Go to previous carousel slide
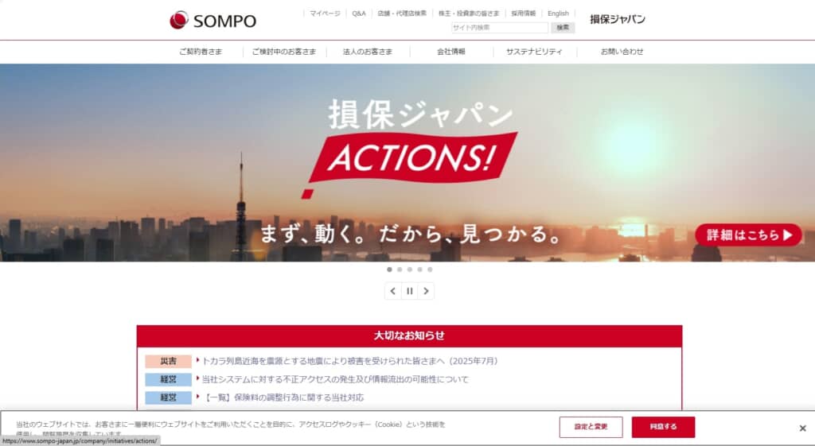This screenshot has width=815, height=446. (393, 291)
